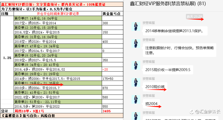The height and width of the screenshot is (120, 223).
Task: Select cell '为了方便统计，以1手为标准'
Action: coord(62,9)
